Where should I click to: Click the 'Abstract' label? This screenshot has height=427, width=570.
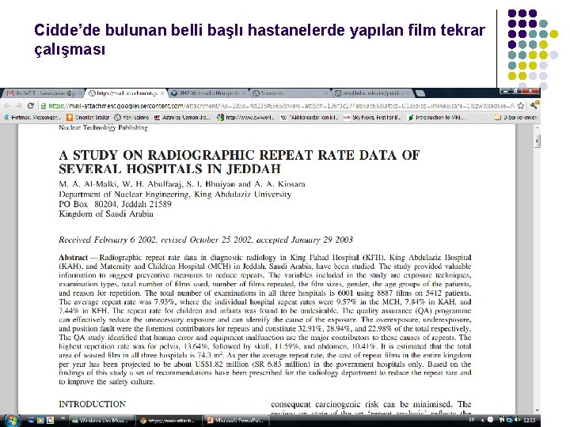pyautogui.click(x=73, y=258)
